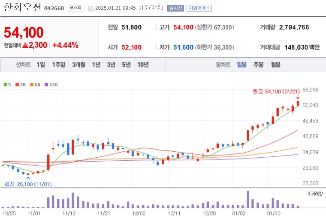This screenshot has width=326, height=218.
Task: Click the upper limit text 상한가 67,300
Action: point(214,27)
